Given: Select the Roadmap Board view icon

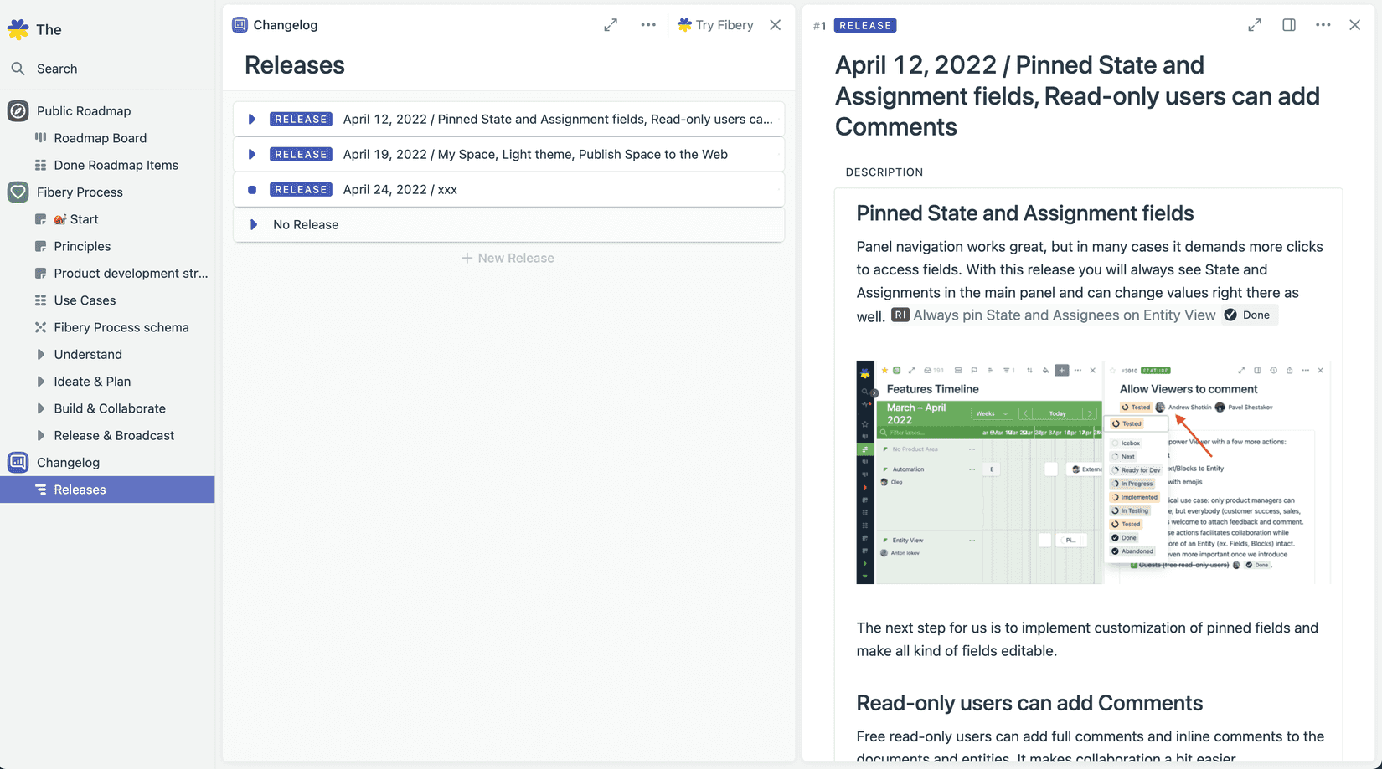Looking at the screenshot, I should (40, 138).
